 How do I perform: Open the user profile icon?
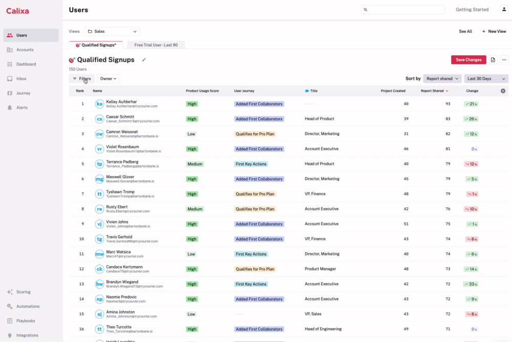coord(504,10)
